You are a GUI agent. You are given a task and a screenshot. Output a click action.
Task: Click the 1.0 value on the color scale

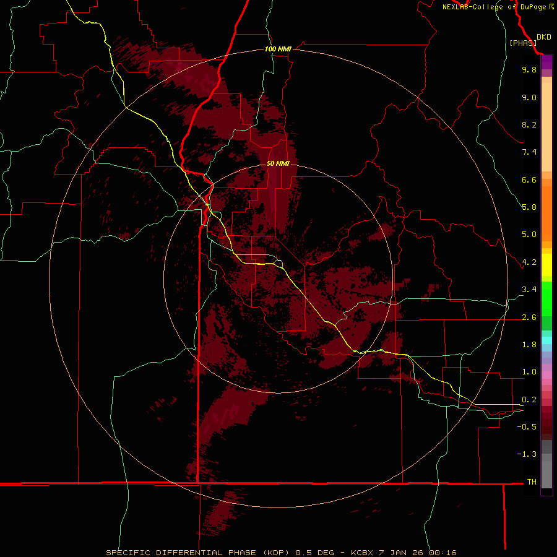point(529,372)
